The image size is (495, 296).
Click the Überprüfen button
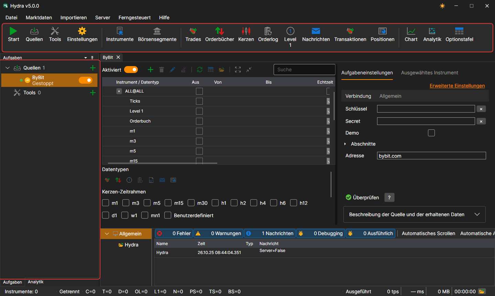coord(362,198)
